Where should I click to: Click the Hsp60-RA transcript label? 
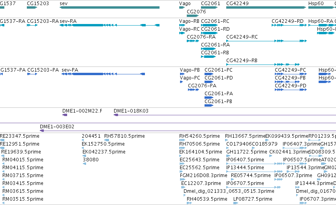pos(321,21)
